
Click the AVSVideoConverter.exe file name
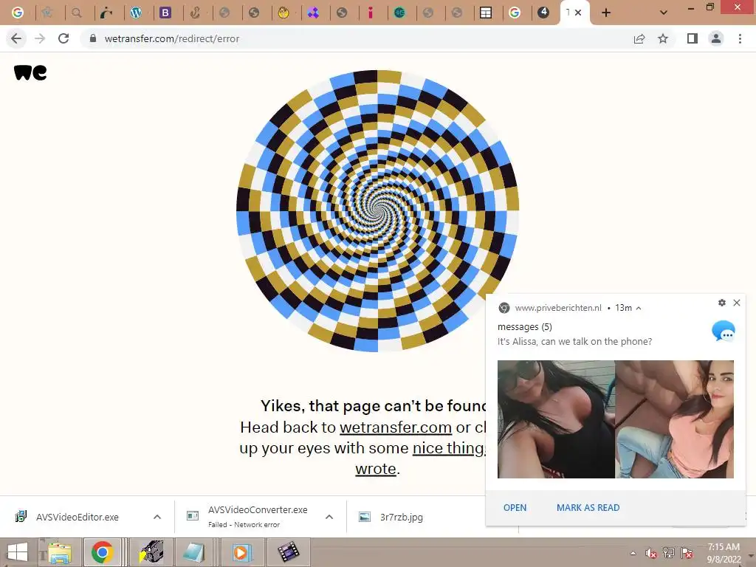(258, 509)
